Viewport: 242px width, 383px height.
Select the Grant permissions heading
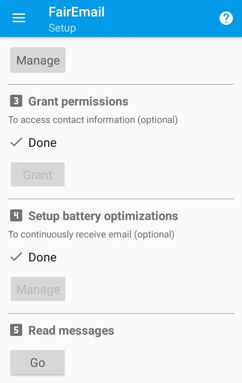pos(78,101)
